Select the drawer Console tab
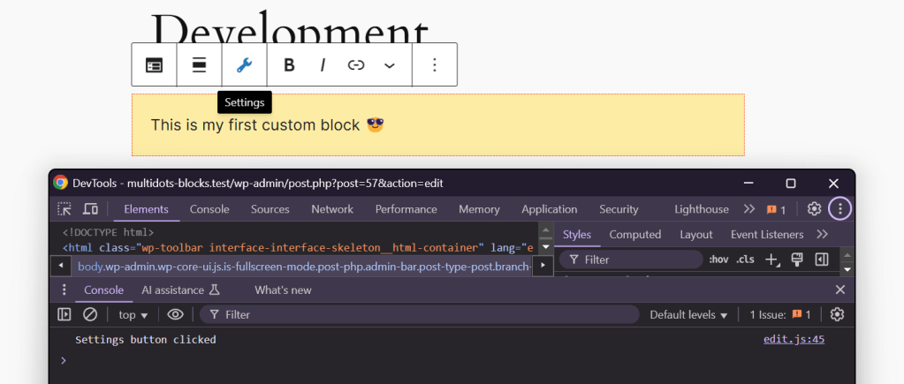Screen dimensions: 904x384 pyautogui.click(x=103, y=290)
